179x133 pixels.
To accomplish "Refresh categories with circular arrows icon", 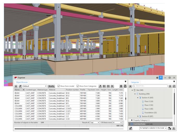I will [174, 86].
